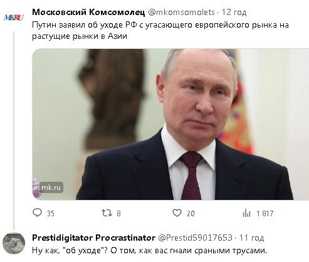The width and height of the screenshot is (309, 262).
Task: Open Prestidigitator Procrastinator's profile avatar
Action: [14, 244]
